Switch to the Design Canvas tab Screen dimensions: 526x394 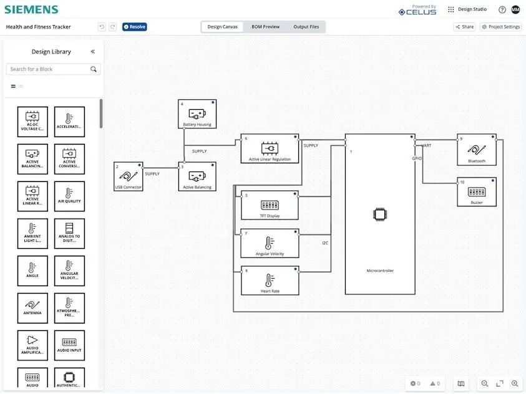(x=222, y=27)
